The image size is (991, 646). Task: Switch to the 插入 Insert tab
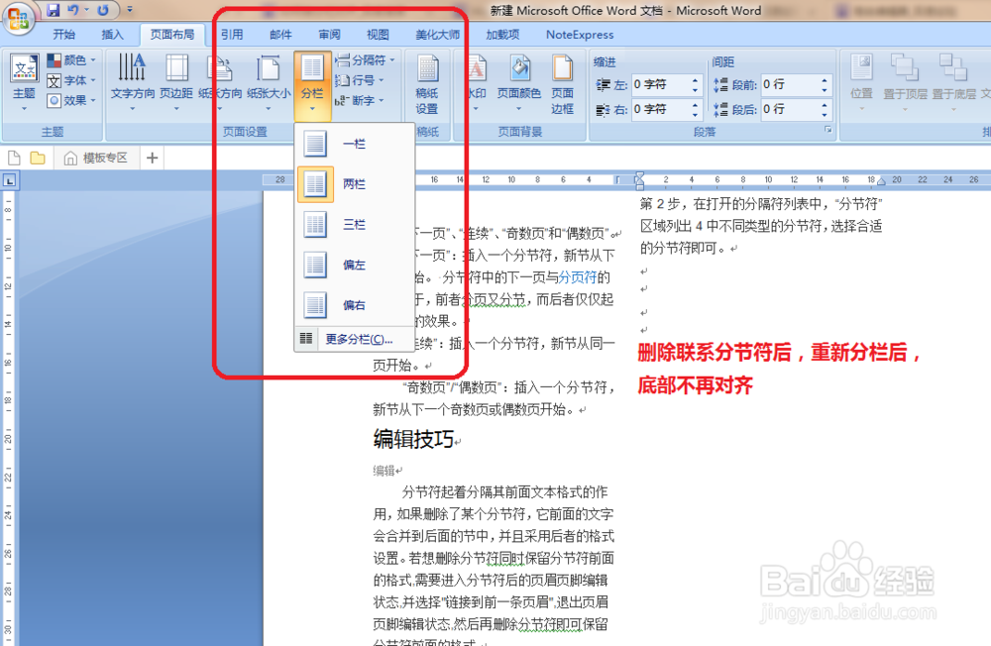tap(112, 35)
